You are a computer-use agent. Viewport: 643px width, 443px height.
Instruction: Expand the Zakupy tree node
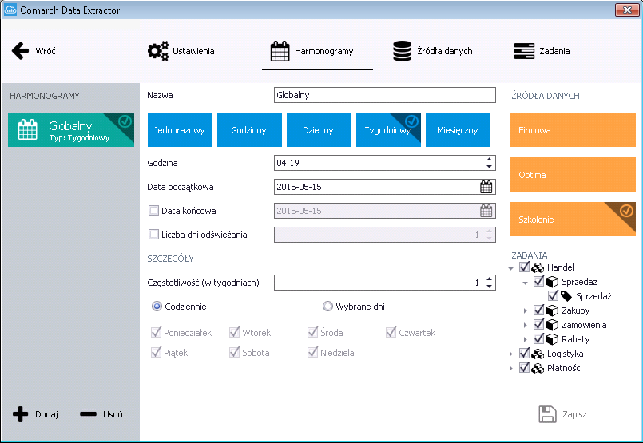(526, 311)
